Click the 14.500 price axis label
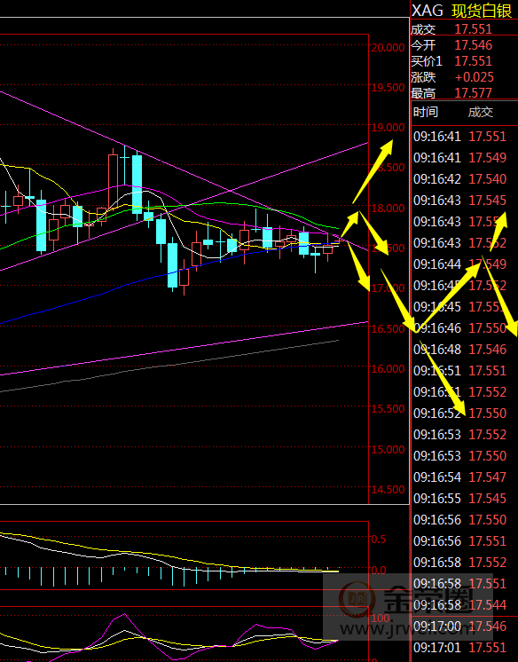518x662 pixels. (x=388, y=490)
